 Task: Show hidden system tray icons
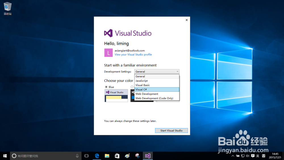pos(233,156)
